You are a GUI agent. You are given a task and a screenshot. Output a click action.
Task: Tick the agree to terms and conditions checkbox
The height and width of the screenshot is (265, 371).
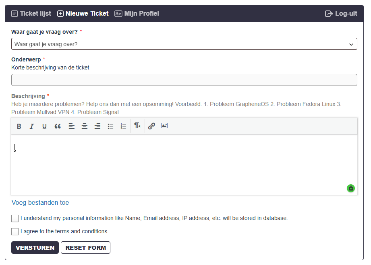click(x=15, y=232)
